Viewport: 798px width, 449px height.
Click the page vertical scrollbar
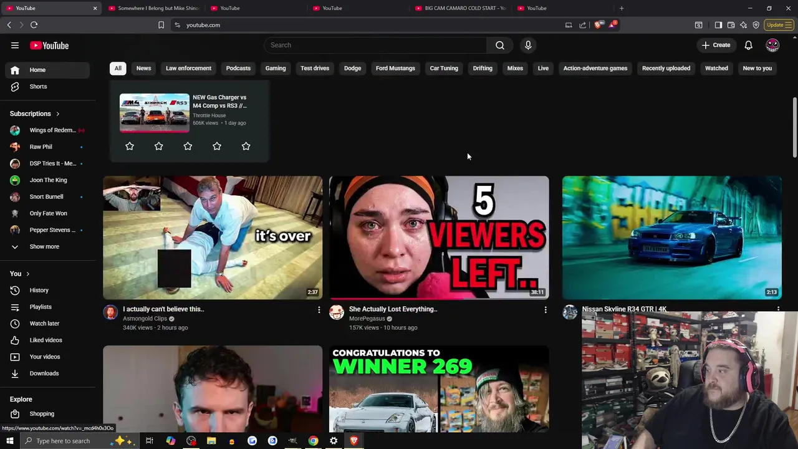coord(794,127)
